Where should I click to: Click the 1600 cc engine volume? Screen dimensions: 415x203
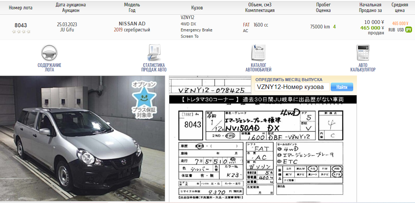coord(261,25)
